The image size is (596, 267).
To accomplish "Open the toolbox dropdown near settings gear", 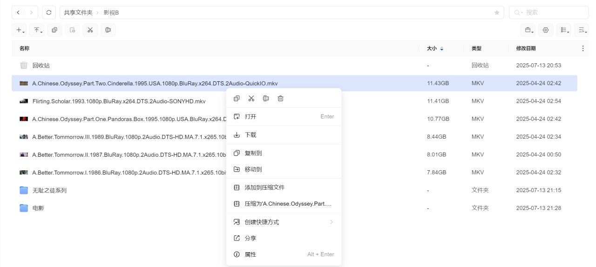I will click(x=528, y=30).
